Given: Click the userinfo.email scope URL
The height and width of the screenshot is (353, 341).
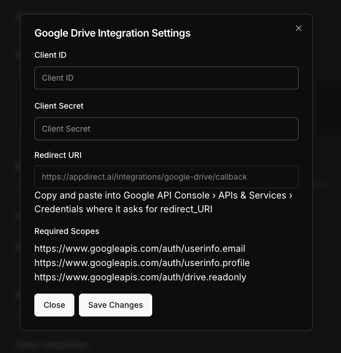Looking at the screenshot, I should 140,248.
